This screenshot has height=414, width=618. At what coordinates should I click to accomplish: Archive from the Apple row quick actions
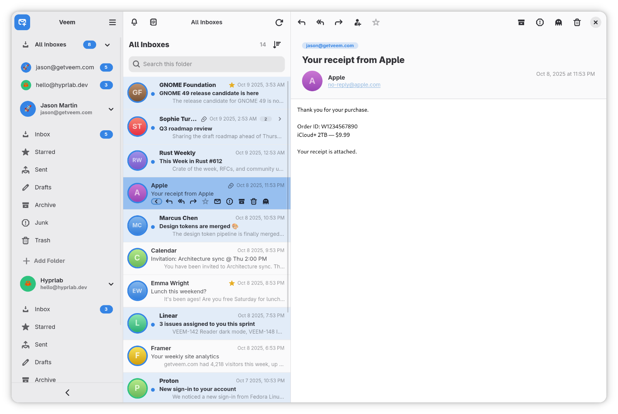[242, 201]
